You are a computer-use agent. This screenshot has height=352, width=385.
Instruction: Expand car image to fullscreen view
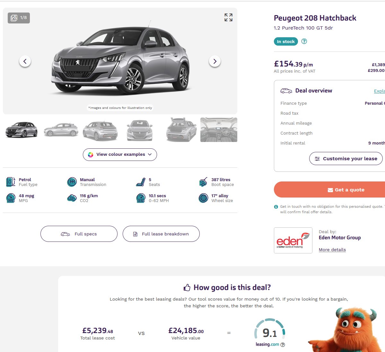click(228, 17)
